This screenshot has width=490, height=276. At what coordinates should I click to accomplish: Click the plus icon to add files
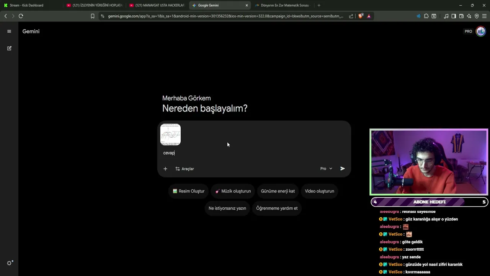(x=165, y=169)
